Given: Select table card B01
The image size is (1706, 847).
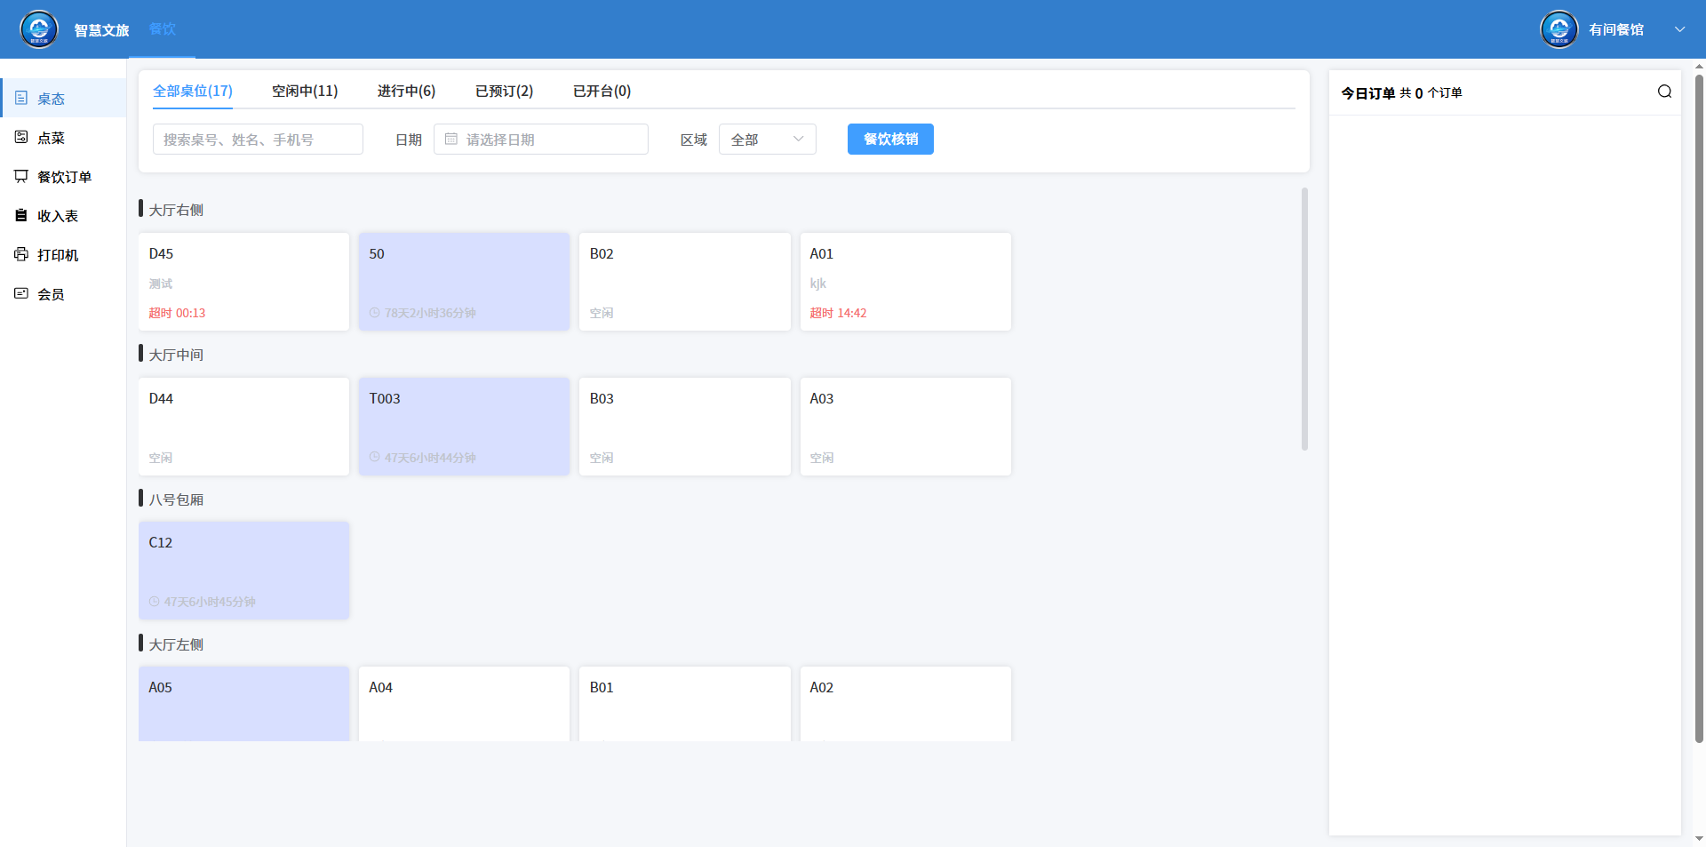Looking at the screenshot, I should 685,704.
